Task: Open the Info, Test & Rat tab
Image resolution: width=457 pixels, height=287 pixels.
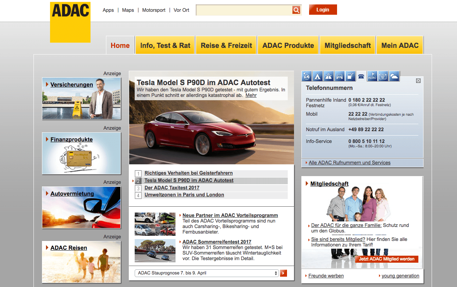Action: coord(165,45)
